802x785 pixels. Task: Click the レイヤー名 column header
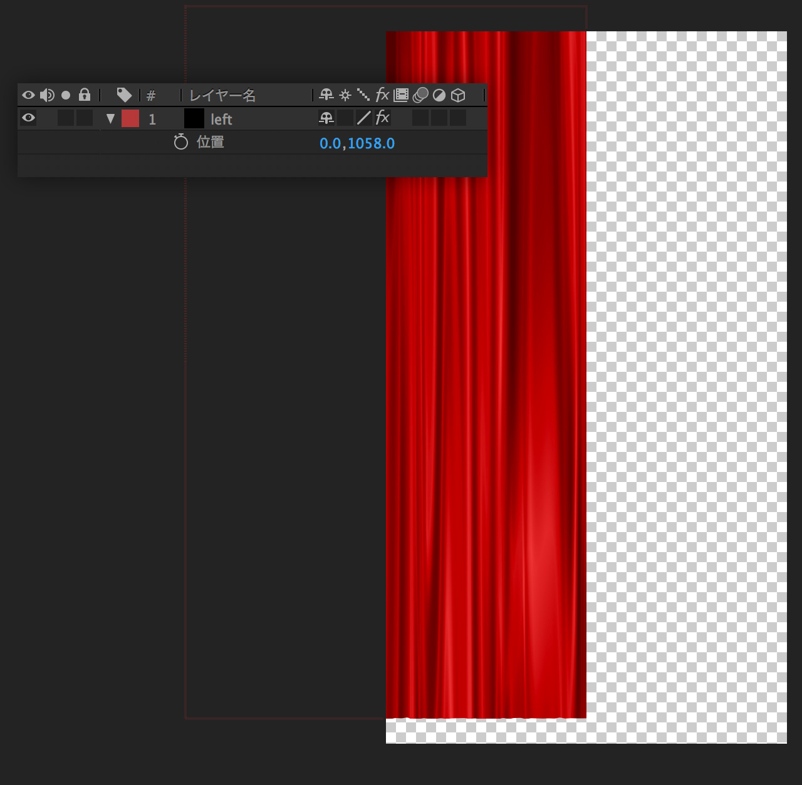[222, 95]
